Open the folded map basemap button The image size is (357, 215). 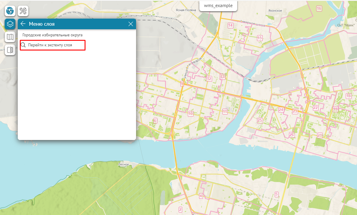(x=10, y=37)
